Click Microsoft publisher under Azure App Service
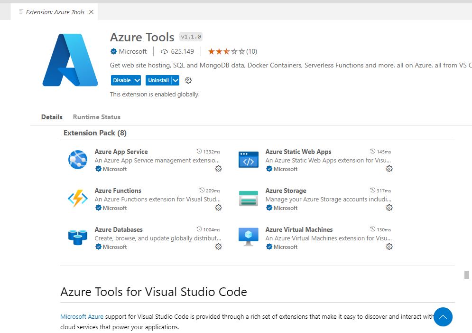472x333 pixels. point(115,169)
